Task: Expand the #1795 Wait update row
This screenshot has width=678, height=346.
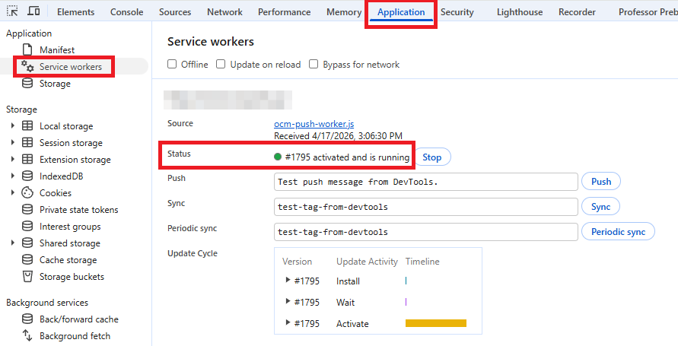Action: (x=288, y=301)
